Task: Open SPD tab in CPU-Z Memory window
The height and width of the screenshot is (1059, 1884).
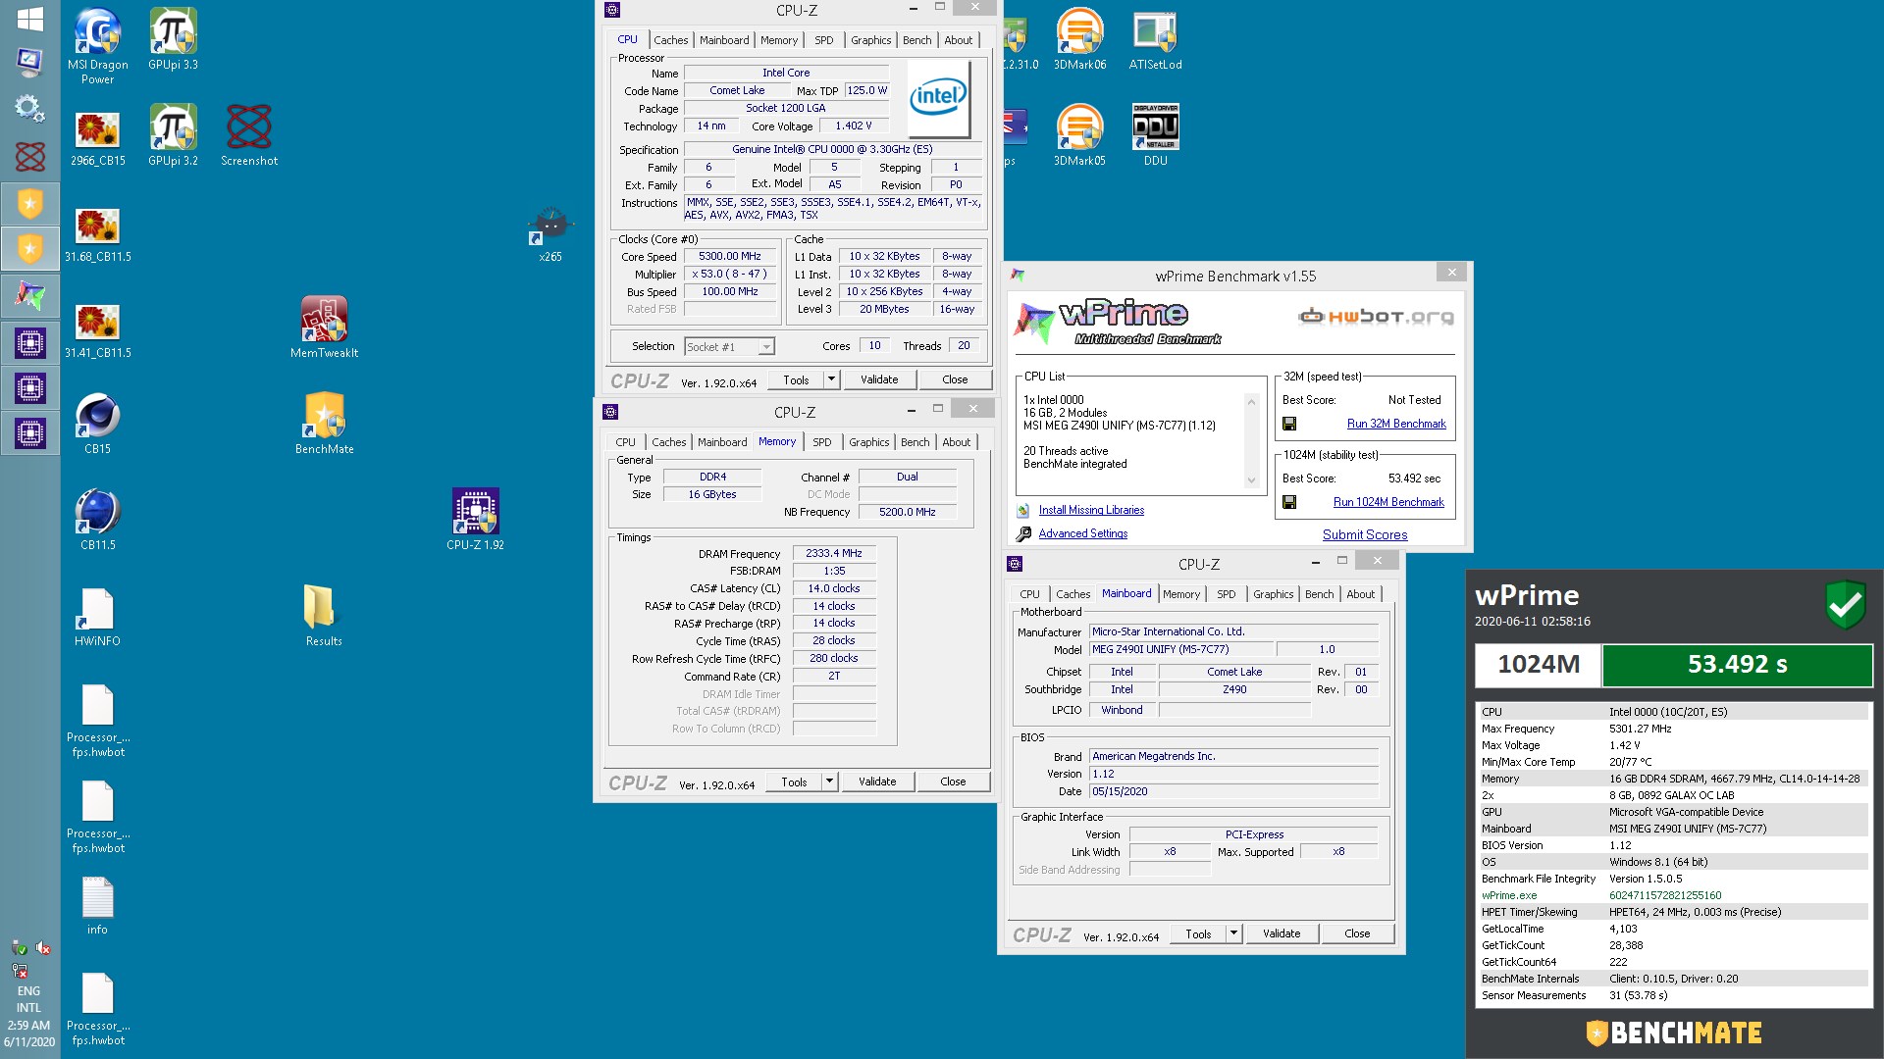Action: (822, 442)
